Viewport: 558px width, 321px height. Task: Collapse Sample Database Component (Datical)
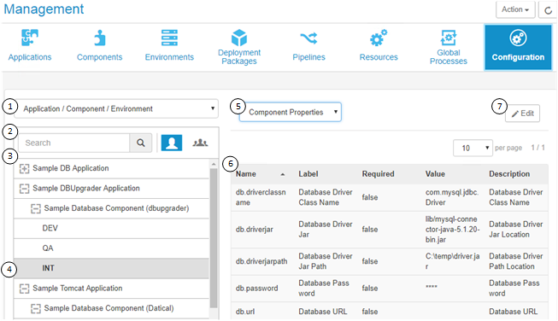pos(36,308)
